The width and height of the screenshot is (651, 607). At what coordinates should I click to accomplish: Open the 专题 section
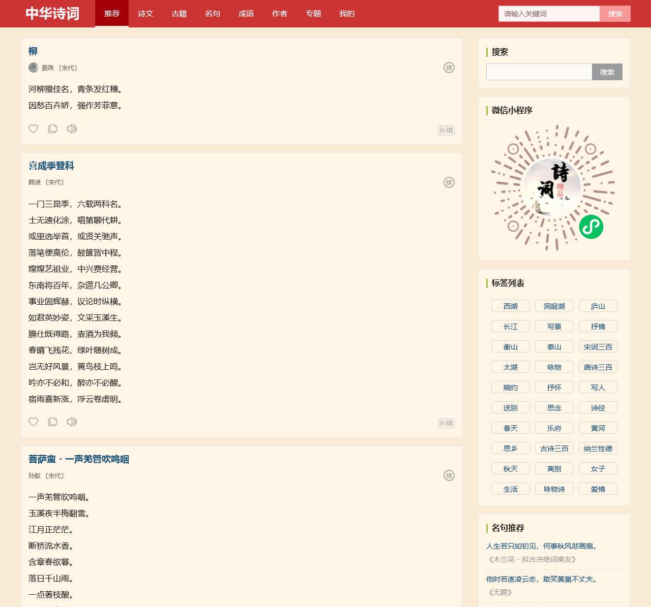313,14
